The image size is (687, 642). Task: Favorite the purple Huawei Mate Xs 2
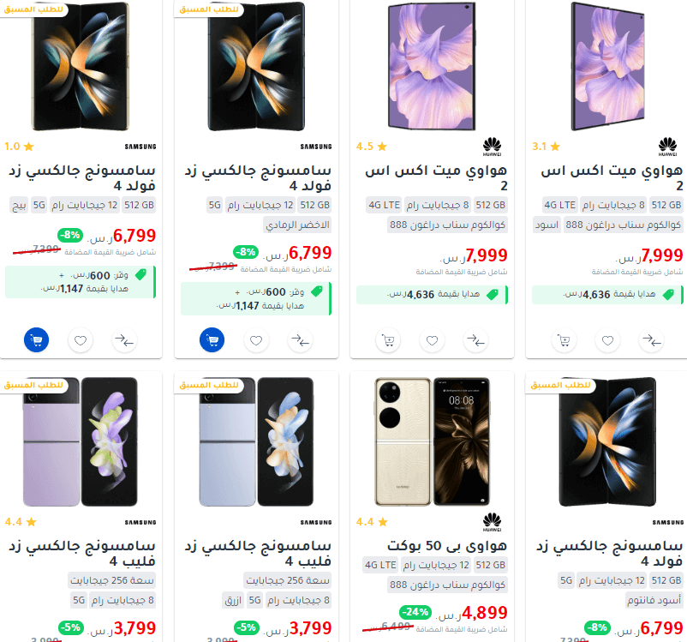(x=432, y=339)
